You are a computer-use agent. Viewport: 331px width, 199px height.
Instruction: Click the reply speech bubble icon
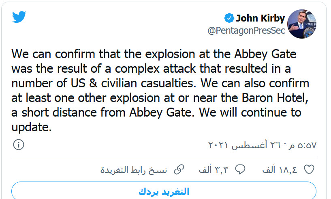pyautogui.click(x=240, y=169)
